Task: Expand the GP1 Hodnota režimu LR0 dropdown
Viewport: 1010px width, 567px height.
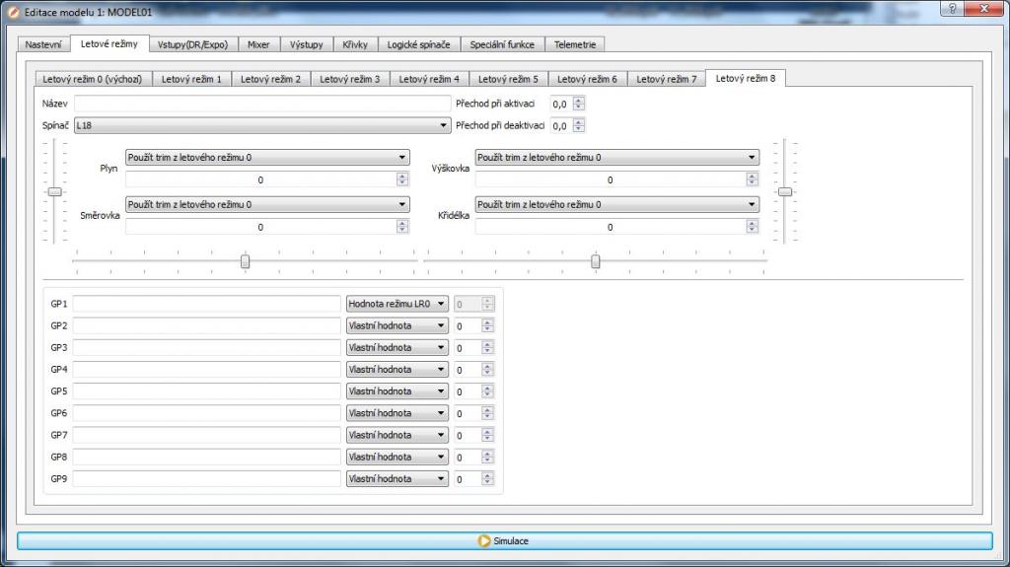Action: point(397,304)
